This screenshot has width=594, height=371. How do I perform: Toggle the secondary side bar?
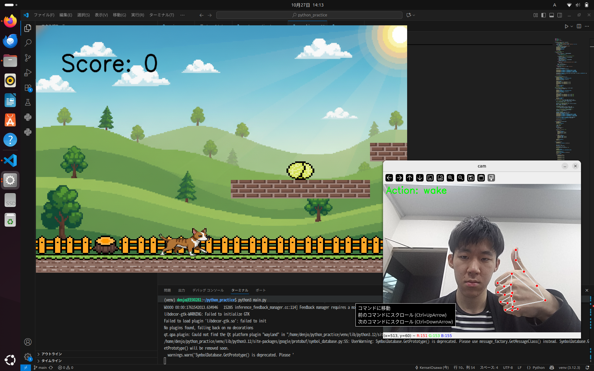(560, 15)
